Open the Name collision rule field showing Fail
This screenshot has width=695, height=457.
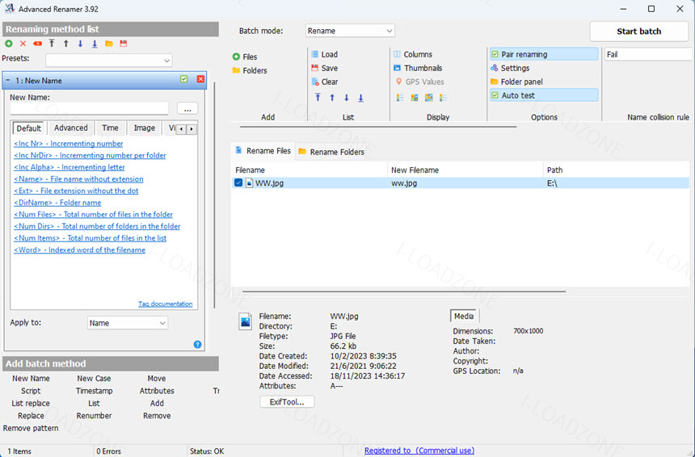point(647,54)
